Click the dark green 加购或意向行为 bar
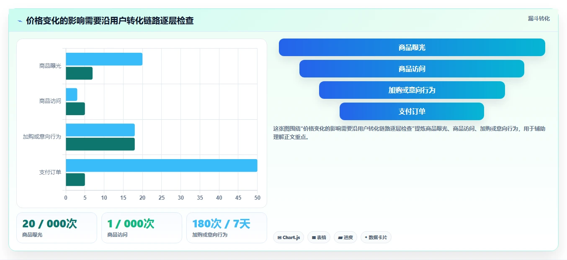Viewport: 567px width, 260px height. tap(100, 144)
